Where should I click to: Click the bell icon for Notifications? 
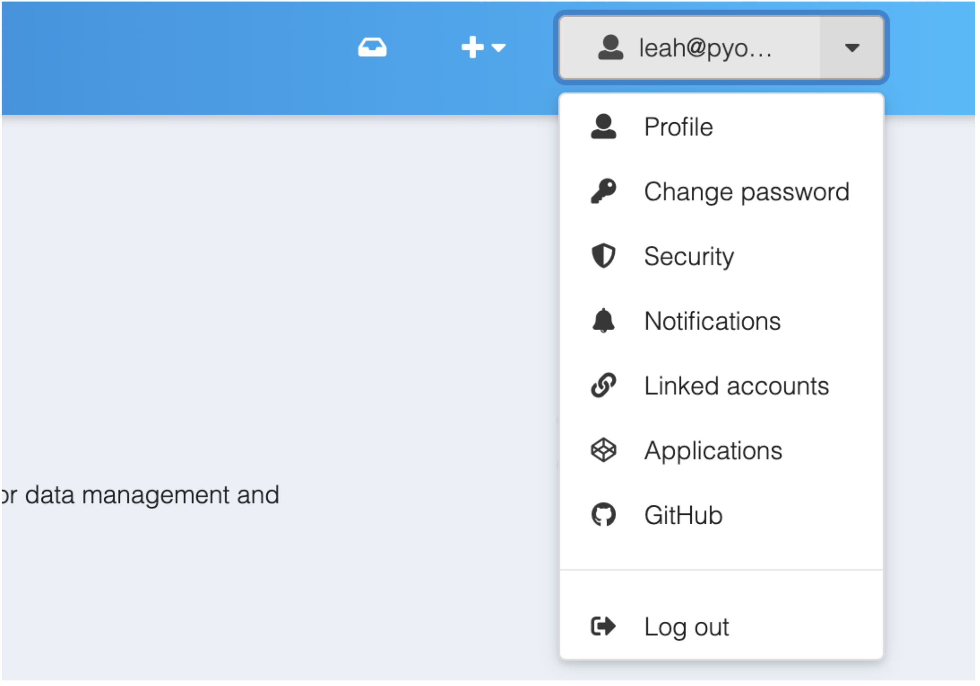[603, 321]
